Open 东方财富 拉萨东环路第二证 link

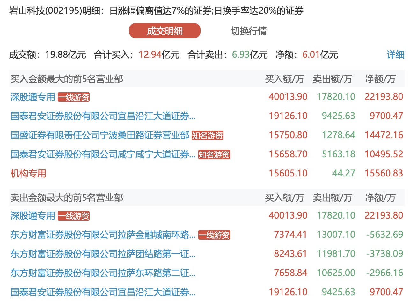[103, 273]
